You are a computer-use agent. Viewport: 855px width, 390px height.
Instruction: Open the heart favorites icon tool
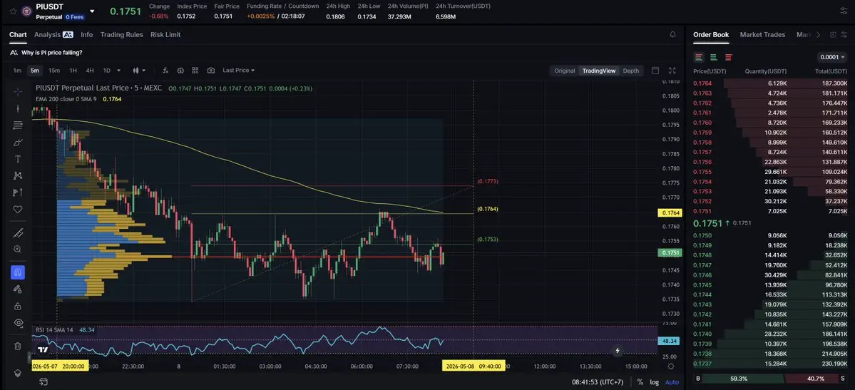coord(17,209)
